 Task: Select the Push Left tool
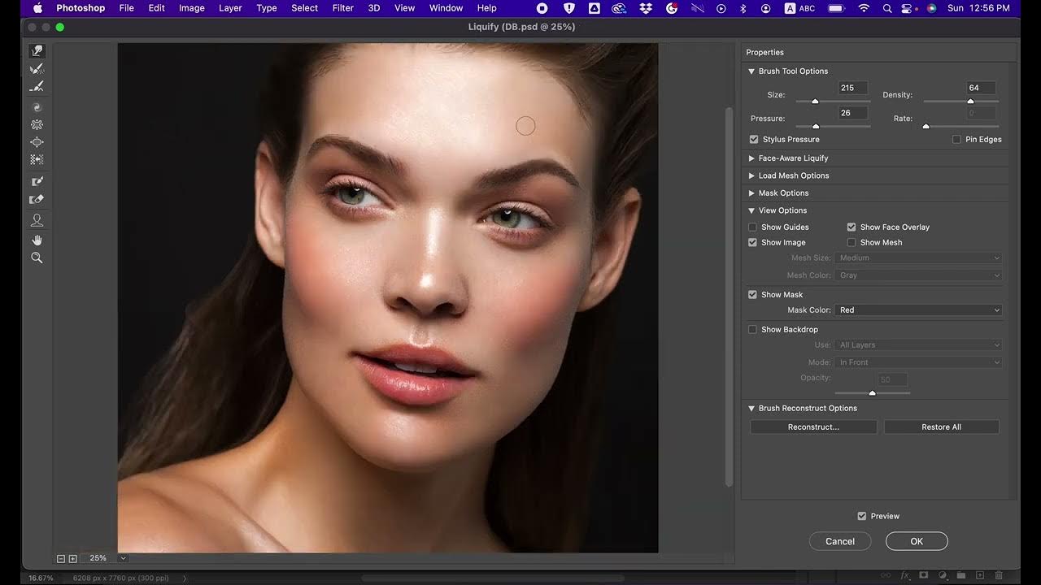37,160
